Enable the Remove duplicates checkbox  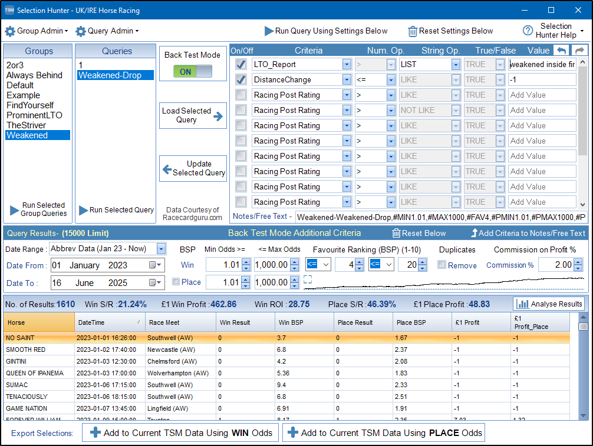(x=442, y=265)
